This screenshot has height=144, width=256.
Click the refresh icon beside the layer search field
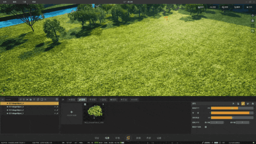pyautogui.click(x=20, y=100)
